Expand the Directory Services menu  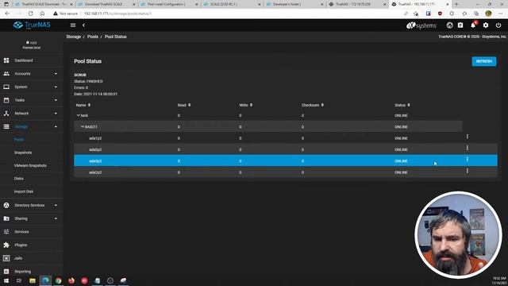tap(32, 205)
